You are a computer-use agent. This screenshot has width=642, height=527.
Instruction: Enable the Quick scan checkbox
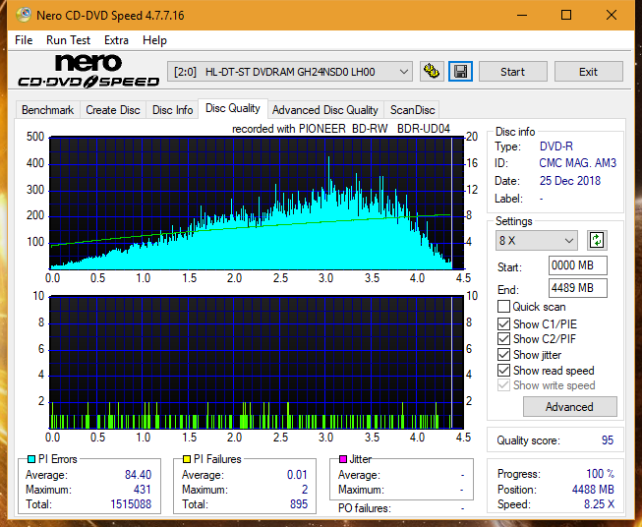pyautogui.click(x=503, y=307)
